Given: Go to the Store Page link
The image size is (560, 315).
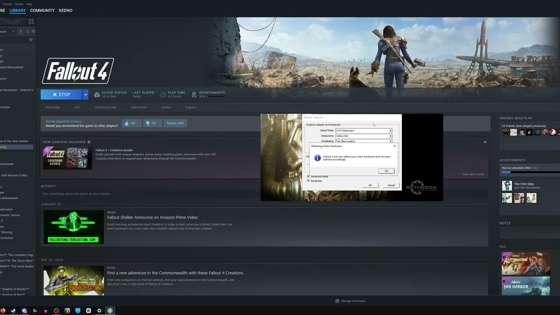Looking at the screenshot, I should point(52,107).
